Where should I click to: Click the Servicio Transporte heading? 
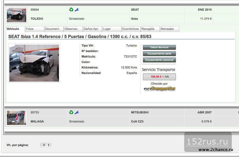159,70
